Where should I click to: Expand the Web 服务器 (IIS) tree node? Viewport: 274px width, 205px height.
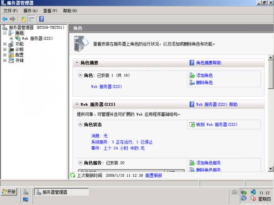pos(11,38)
